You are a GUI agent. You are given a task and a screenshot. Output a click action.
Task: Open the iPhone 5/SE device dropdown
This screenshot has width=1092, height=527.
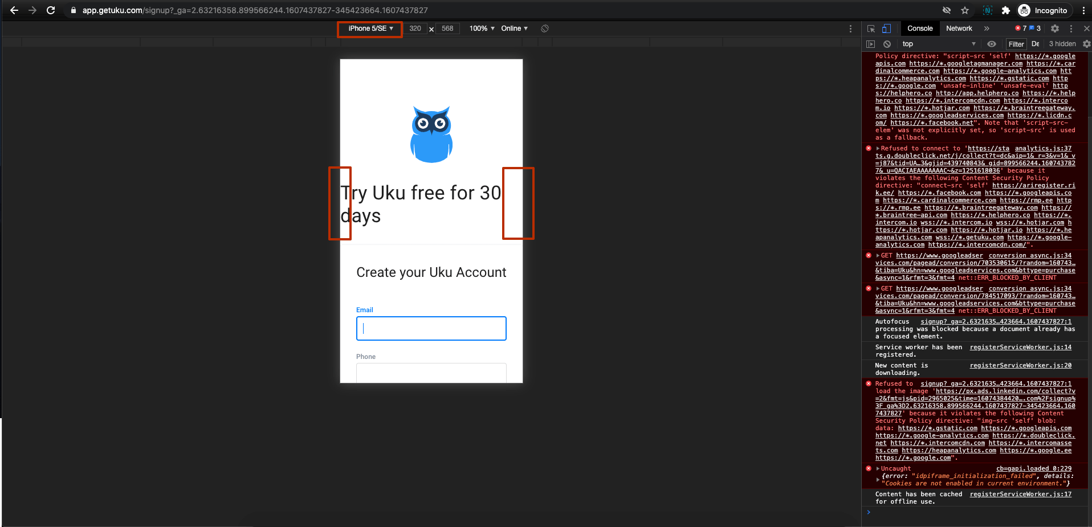370,28
